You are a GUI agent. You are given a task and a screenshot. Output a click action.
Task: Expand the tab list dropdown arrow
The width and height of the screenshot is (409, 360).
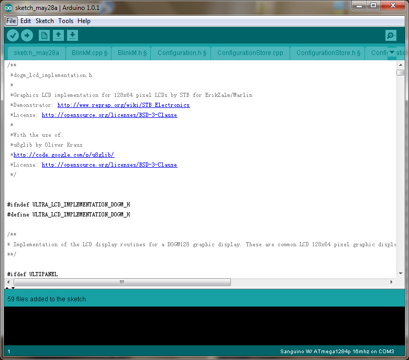pos(392,52)
